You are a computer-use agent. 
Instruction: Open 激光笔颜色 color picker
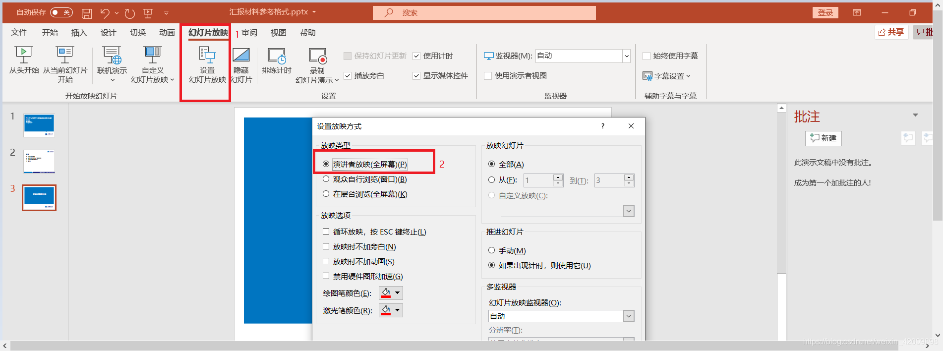tap(391, 310)
